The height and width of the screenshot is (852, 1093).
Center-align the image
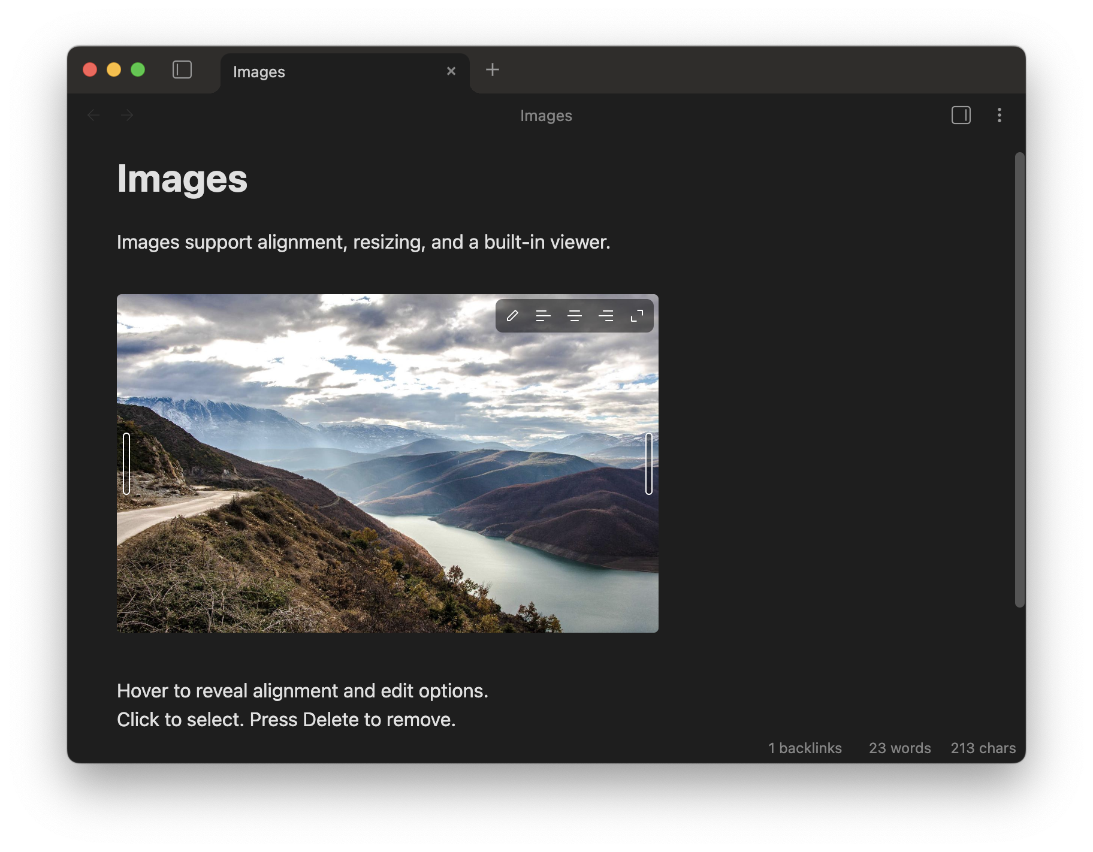pos(574,316)
